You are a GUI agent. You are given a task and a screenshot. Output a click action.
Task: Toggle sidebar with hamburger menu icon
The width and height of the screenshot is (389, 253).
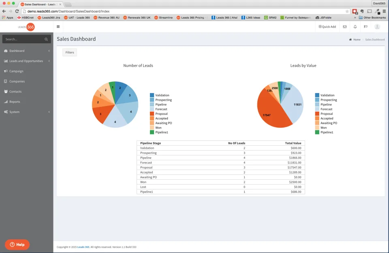(x=58, y=27)
